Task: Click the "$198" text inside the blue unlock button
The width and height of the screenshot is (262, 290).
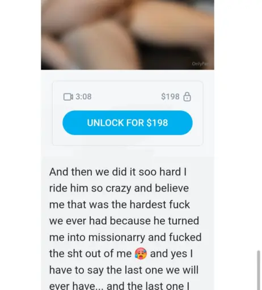Action: point(157,123)
